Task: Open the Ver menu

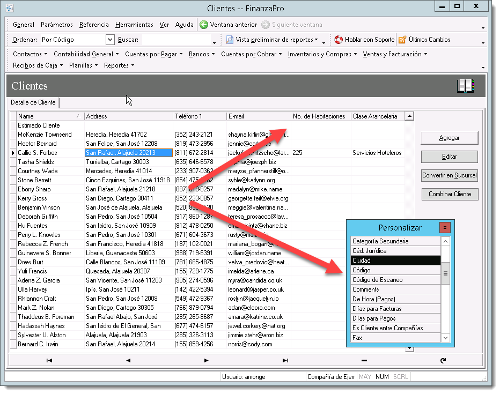Action: 164,25
